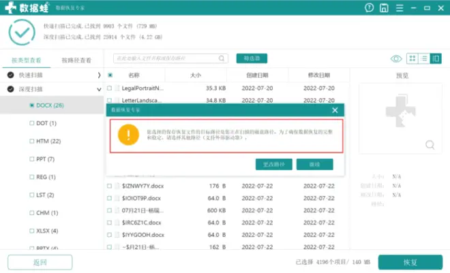Tick checkbox for $IYYGOOH.docx

[x=109, y=235]
